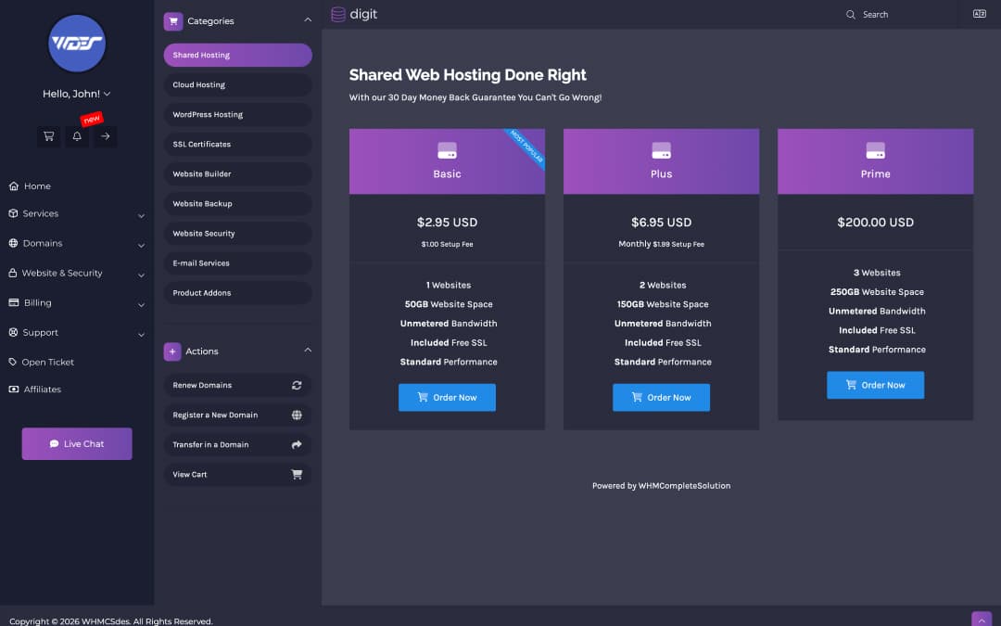Click the Prime plan server icon
The image size is (1001, 626).
pos(875,151)
